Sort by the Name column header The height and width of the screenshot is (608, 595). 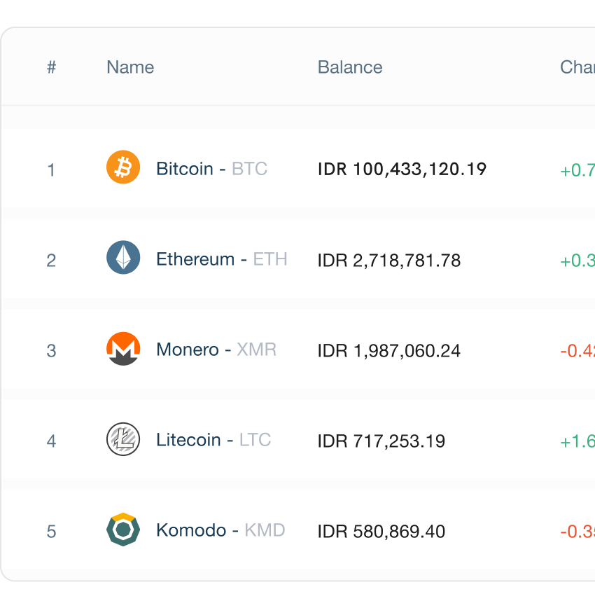(x=130, y=67)
